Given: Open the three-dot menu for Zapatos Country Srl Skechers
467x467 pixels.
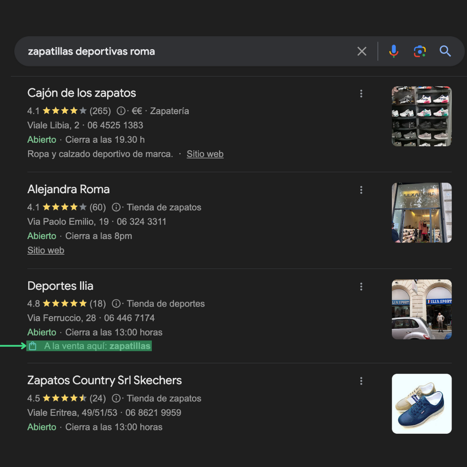Looking at the screenshot, I should pyautogui.click(x=361, y=381).
